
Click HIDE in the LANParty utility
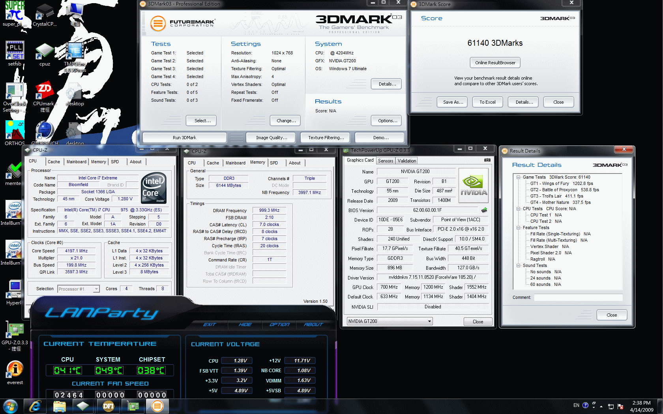click(x=245, y=324)
